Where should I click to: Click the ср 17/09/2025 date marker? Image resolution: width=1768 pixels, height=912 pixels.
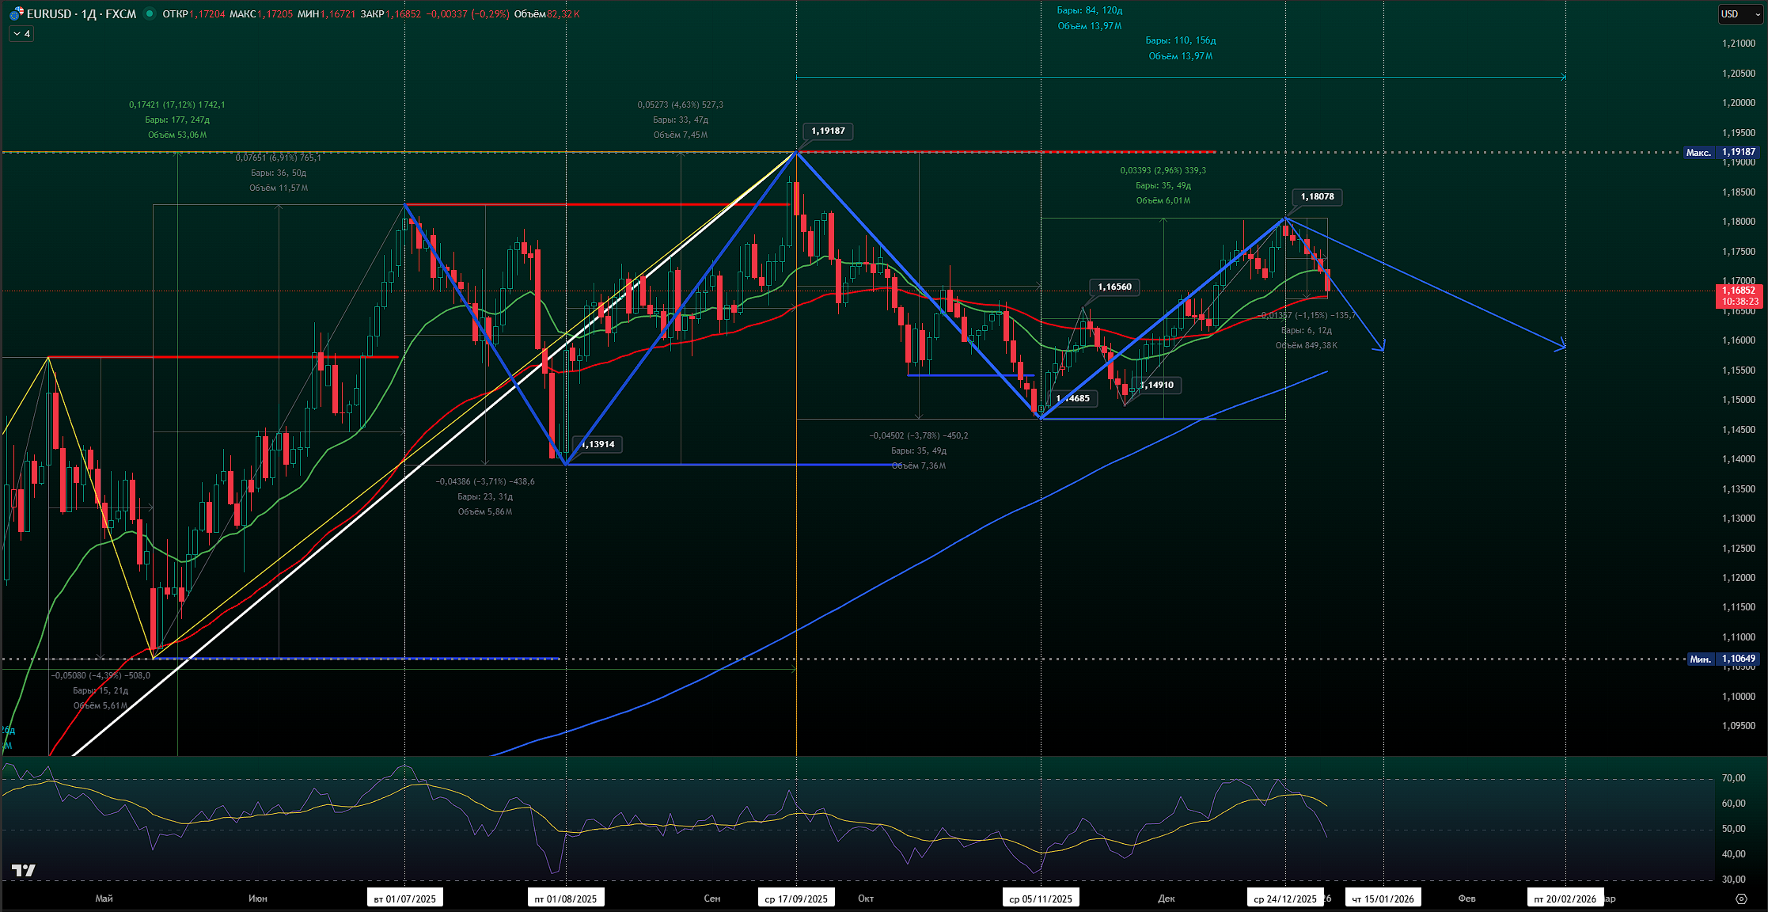[796, 899]
